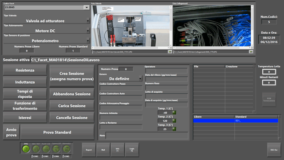Select the highlighted 001_ Standard row
This screenshot has height=160, width=284.
pos(236,120)
